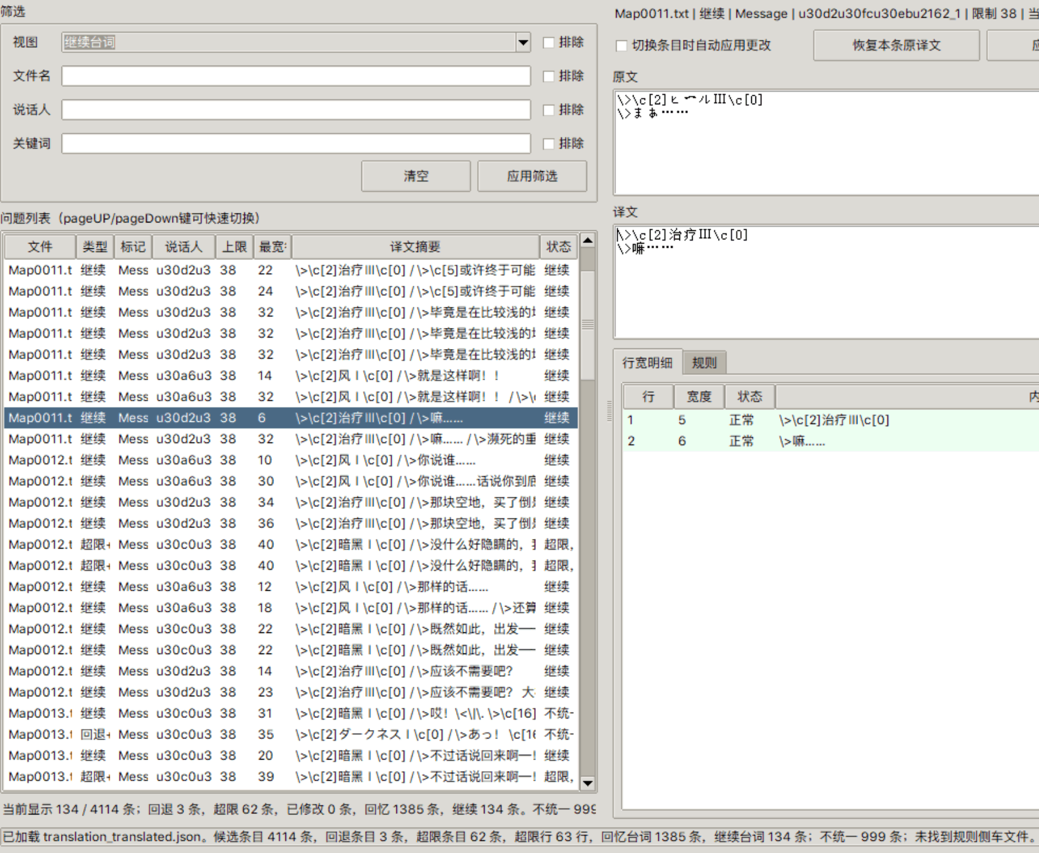
Task: Select row 既然如此，出发 first occurrence
Action: [291, 629]
